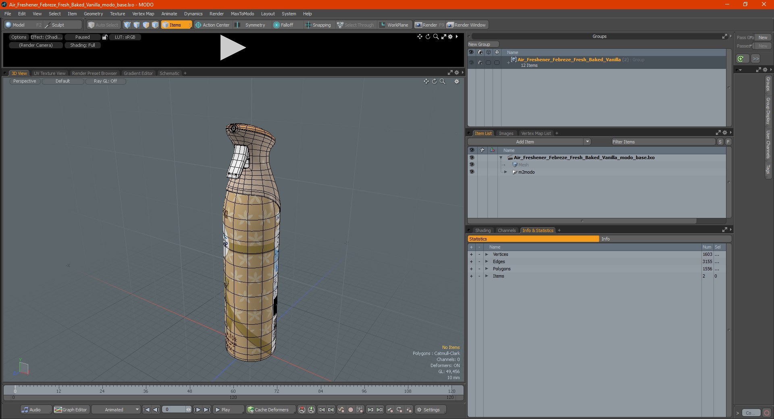
Task: Click render preview reset icon
Action: [428, 37]
